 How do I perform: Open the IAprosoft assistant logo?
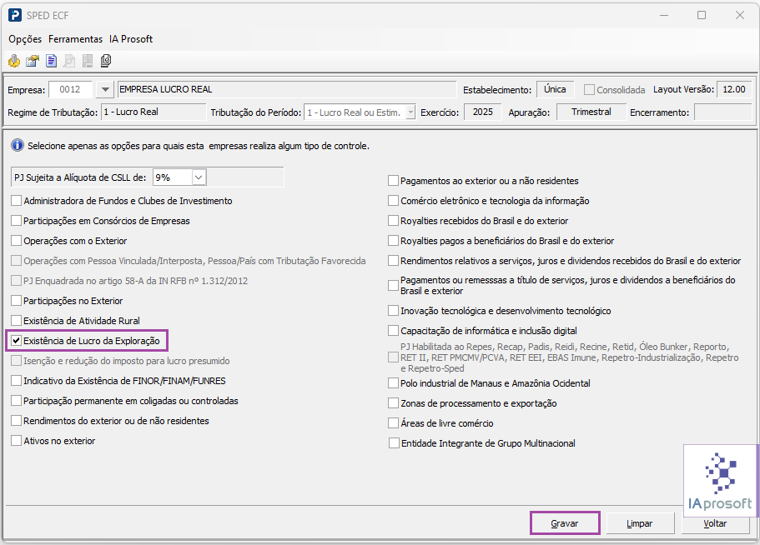pyautogui.click(x=720, y=480)
